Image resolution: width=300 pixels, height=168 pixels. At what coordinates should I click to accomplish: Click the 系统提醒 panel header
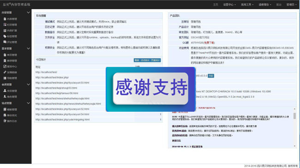pos(98,16)
